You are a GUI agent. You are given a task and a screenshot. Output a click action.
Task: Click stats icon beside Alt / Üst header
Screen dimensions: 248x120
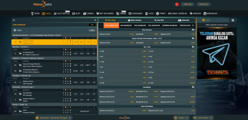pos(193,47)
